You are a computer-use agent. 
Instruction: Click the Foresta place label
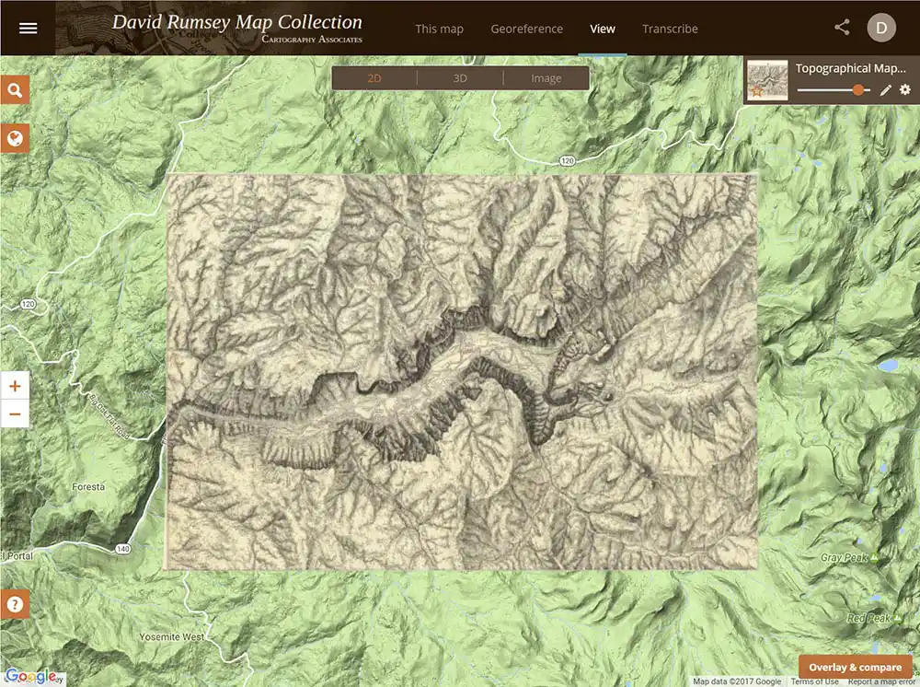pos(88,487)
